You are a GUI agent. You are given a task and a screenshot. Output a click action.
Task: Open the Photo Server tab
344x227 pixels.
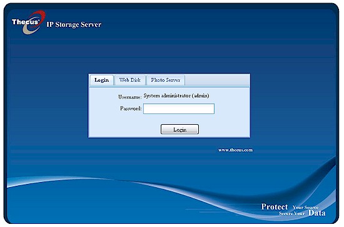tap(165, 80)
